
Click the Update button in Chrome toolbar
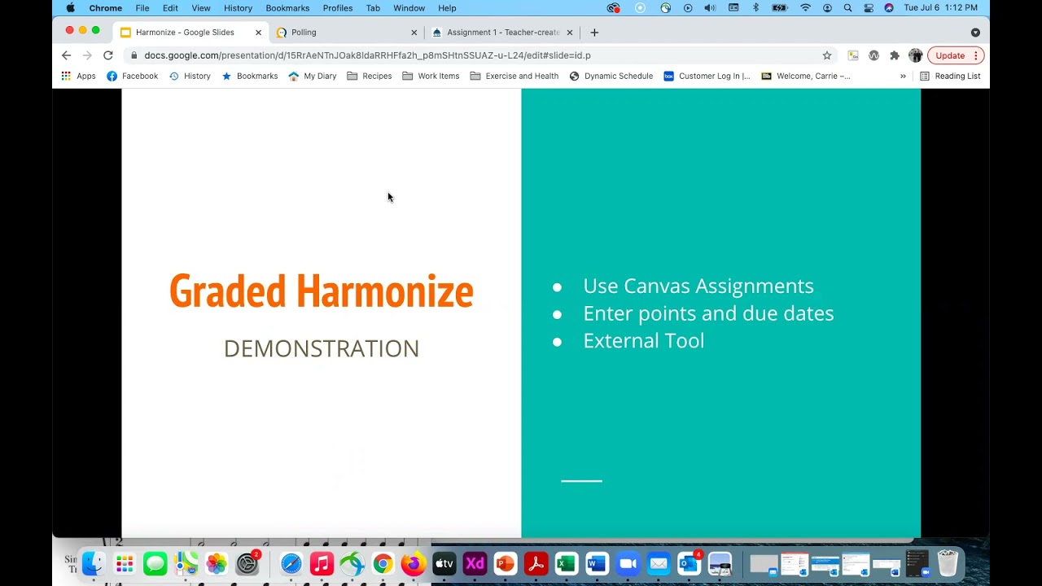[956, 55]
